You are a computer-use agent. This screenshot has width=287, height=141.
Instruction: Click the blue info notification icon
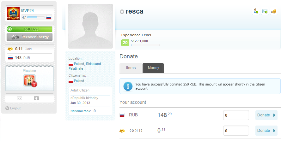click(x=128, y=86)
